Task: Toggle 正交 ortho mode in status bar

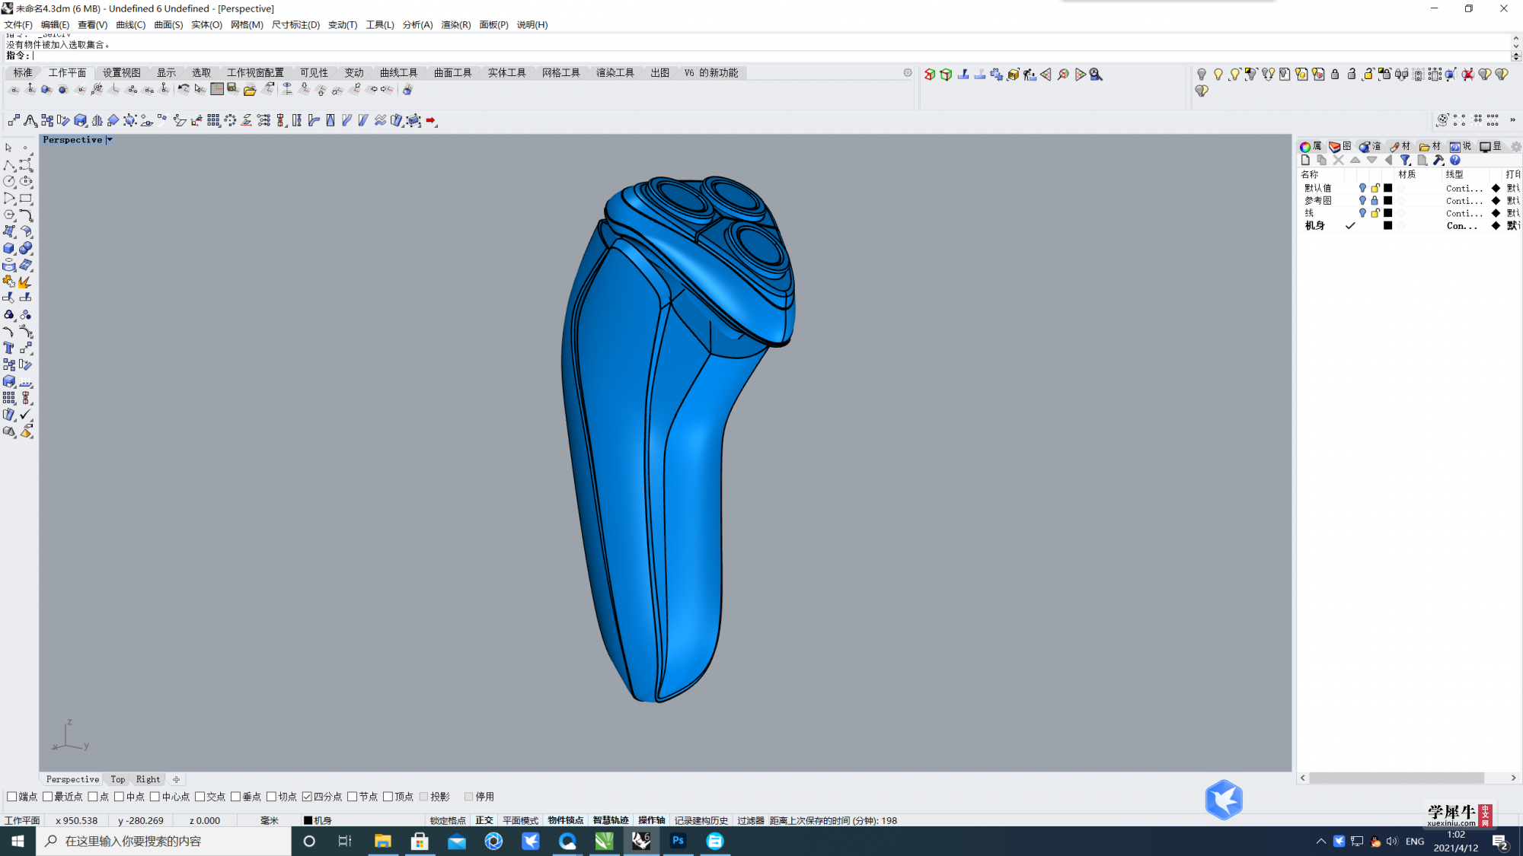Action: pyautogui.click(x=484, y=820)
